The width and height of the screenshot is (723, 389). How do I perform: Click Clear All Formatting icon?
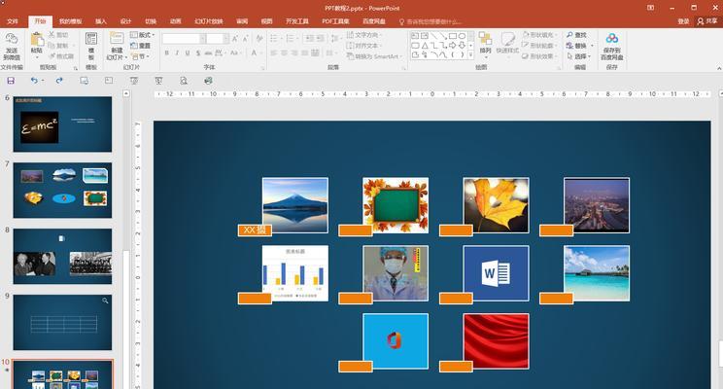point(259,38)
